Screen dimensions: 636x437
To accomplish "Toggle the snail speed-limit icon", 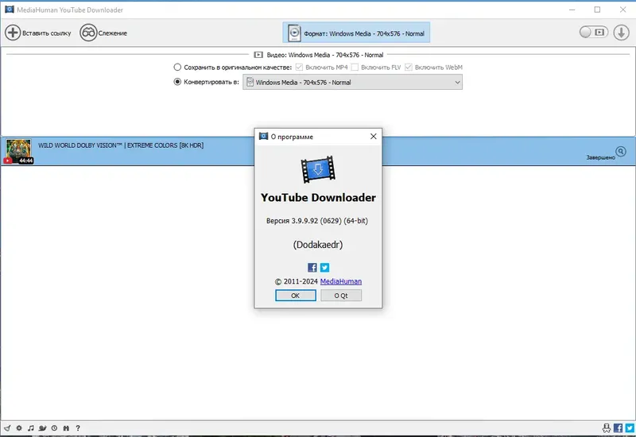I will click(x=43, y=428).
